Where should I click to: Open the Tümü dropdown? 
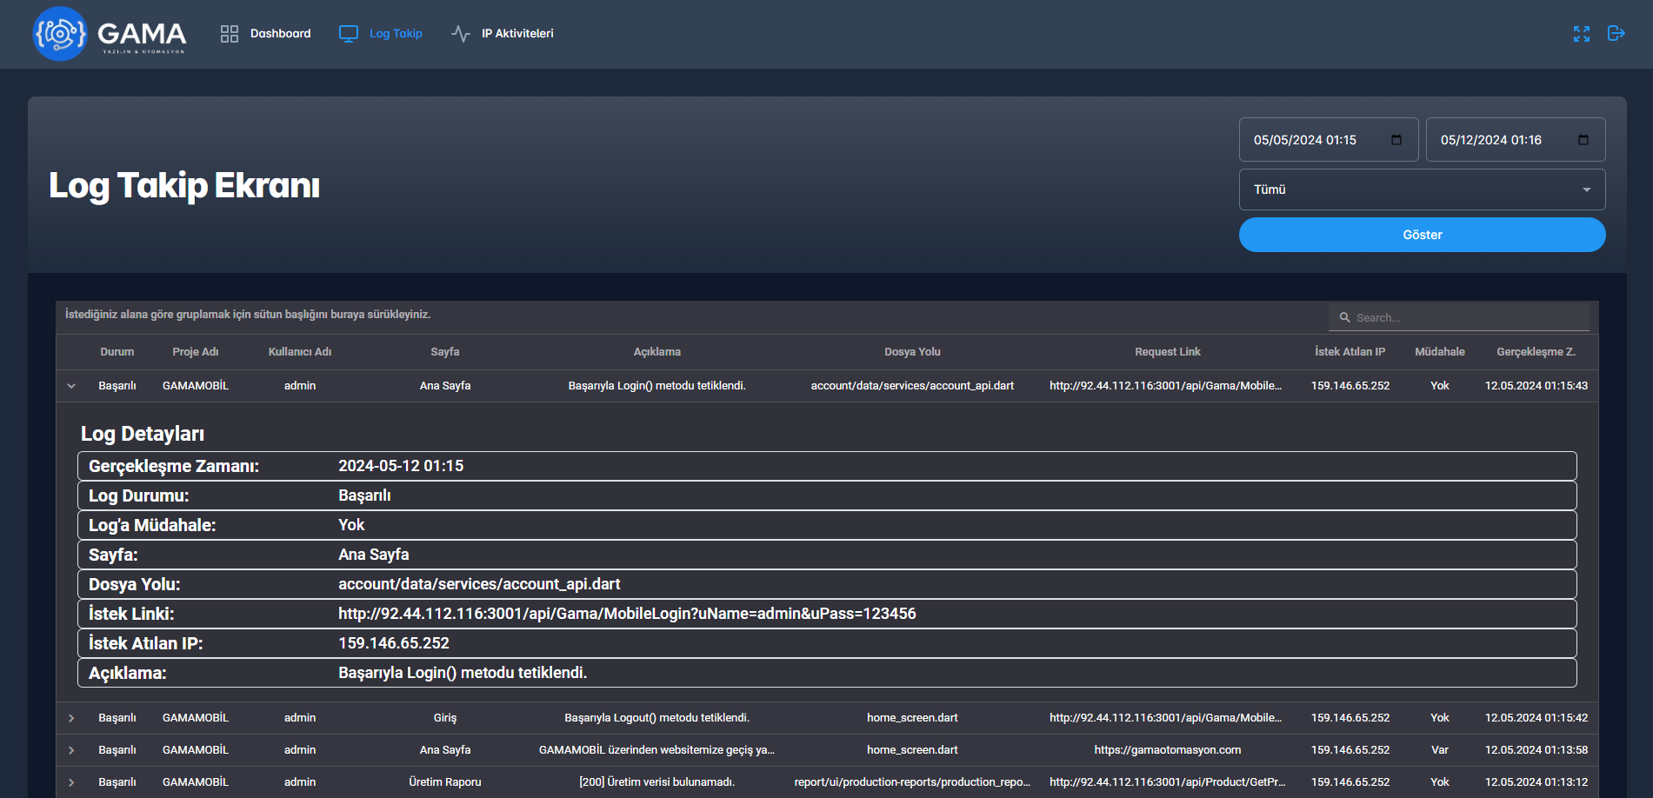click(1422, 190)
